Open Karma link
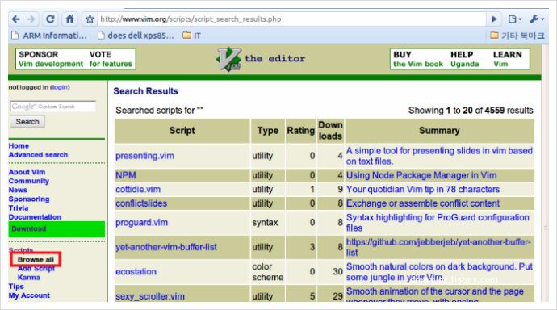Viewport: 557px width, 310px height. pyautogui.click(x=29, y=278)
